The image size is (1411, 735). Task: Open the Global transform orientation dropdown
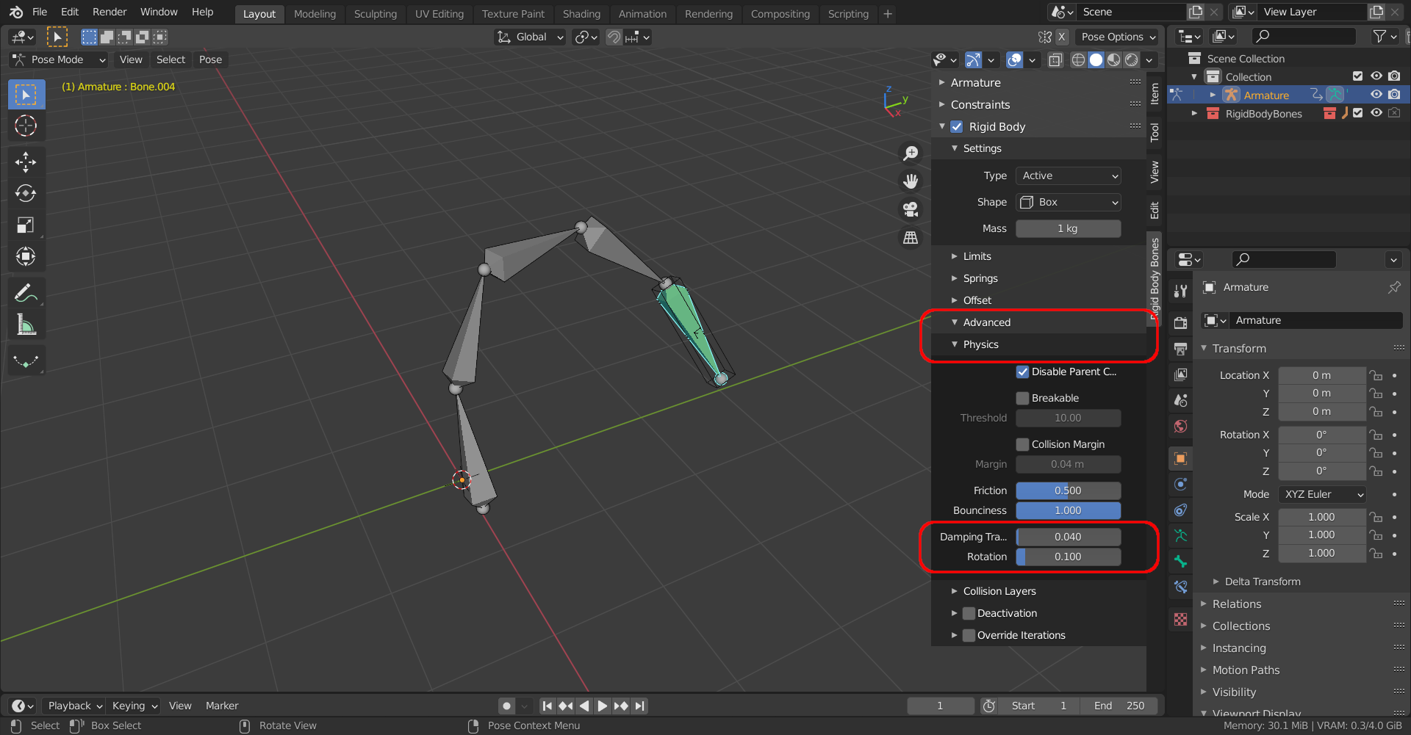tap(530, 37)
